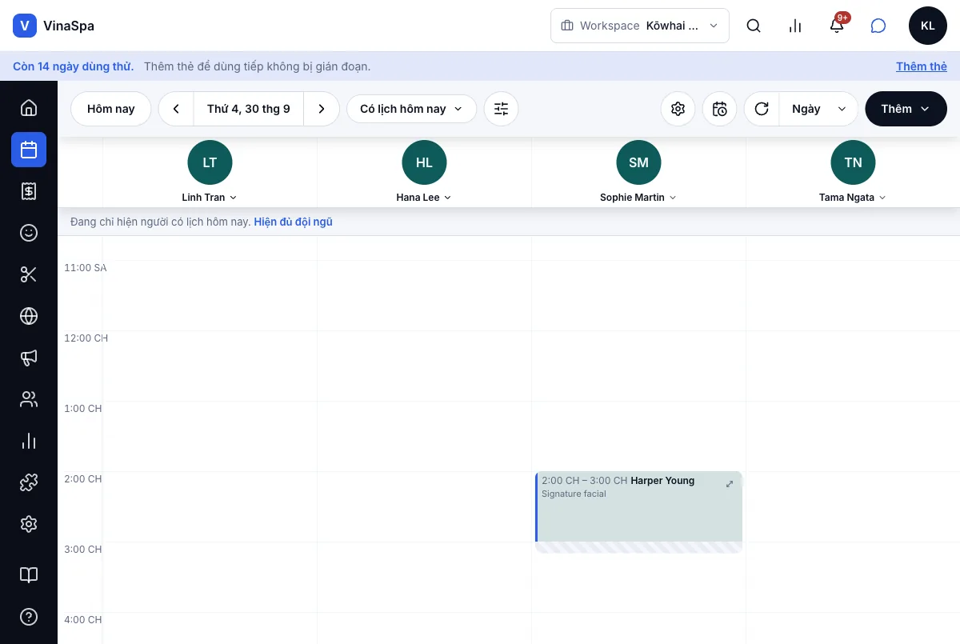Open the date picker "Thứ 4, 30 thg 9"
This screenshot has height=644, width=960.
point(249,109)
